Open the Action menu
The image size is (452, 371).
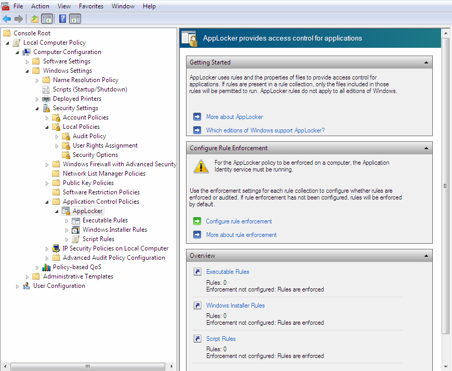pyautogui.click(x=40, y=6)
